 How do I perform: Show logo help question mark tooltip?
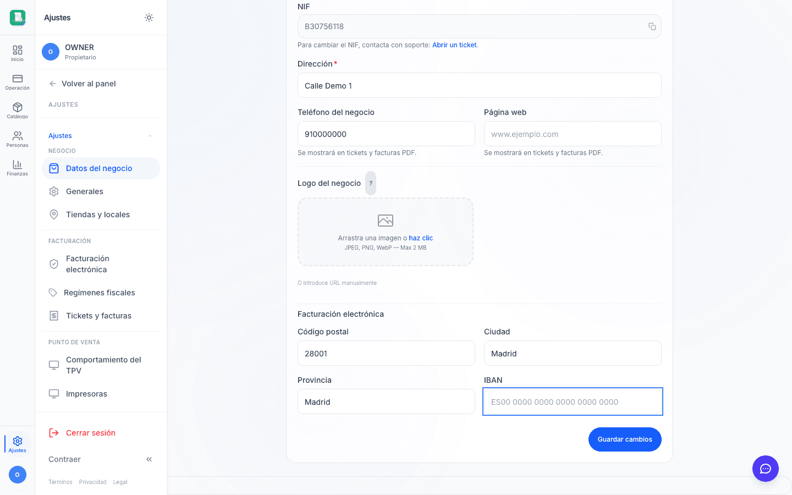click(371, 183)
